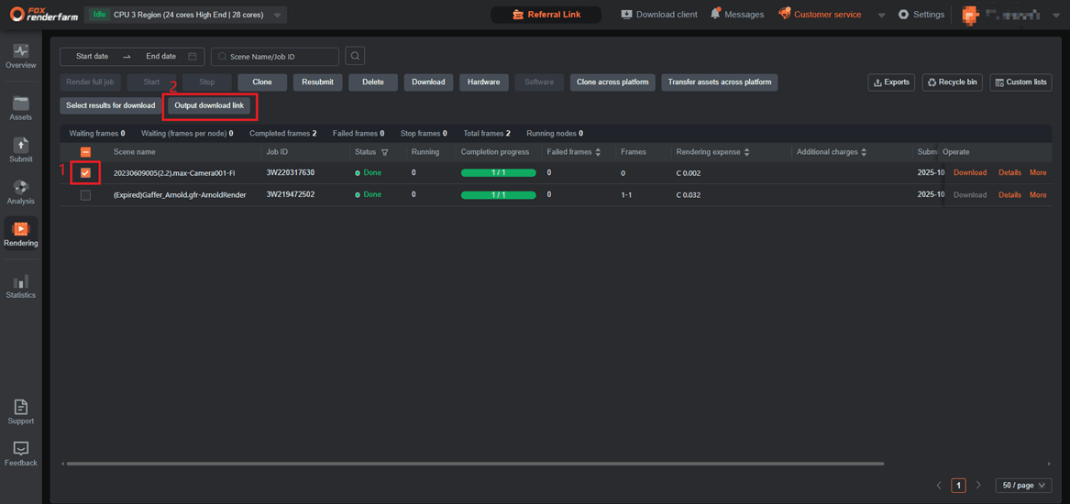Open Details for the first job
Image resolution: width=1070 pixels, height=504 pixels.
pos(1009,172)
